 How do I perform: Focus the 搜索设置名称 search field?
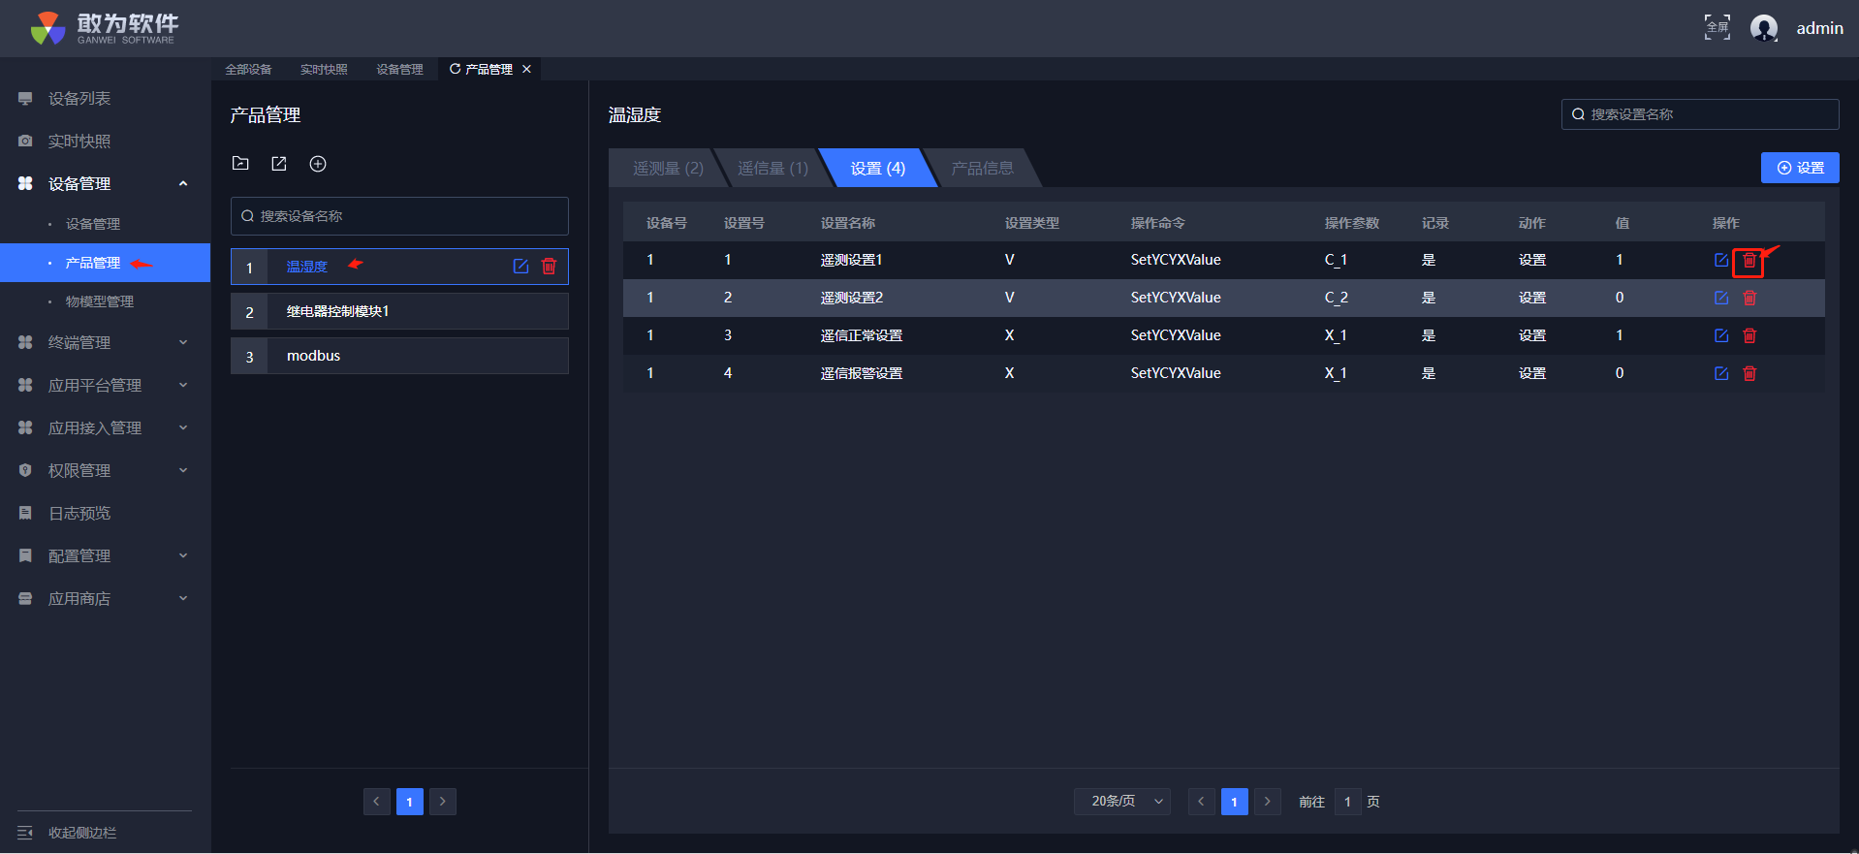point(1700,114)
